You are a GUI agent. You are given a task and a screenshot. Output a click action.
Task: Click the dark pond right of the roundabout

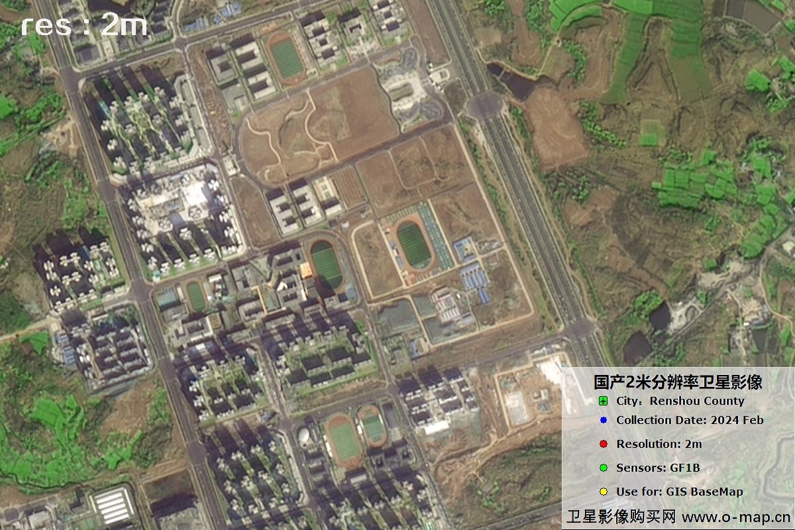coord(515,82)
